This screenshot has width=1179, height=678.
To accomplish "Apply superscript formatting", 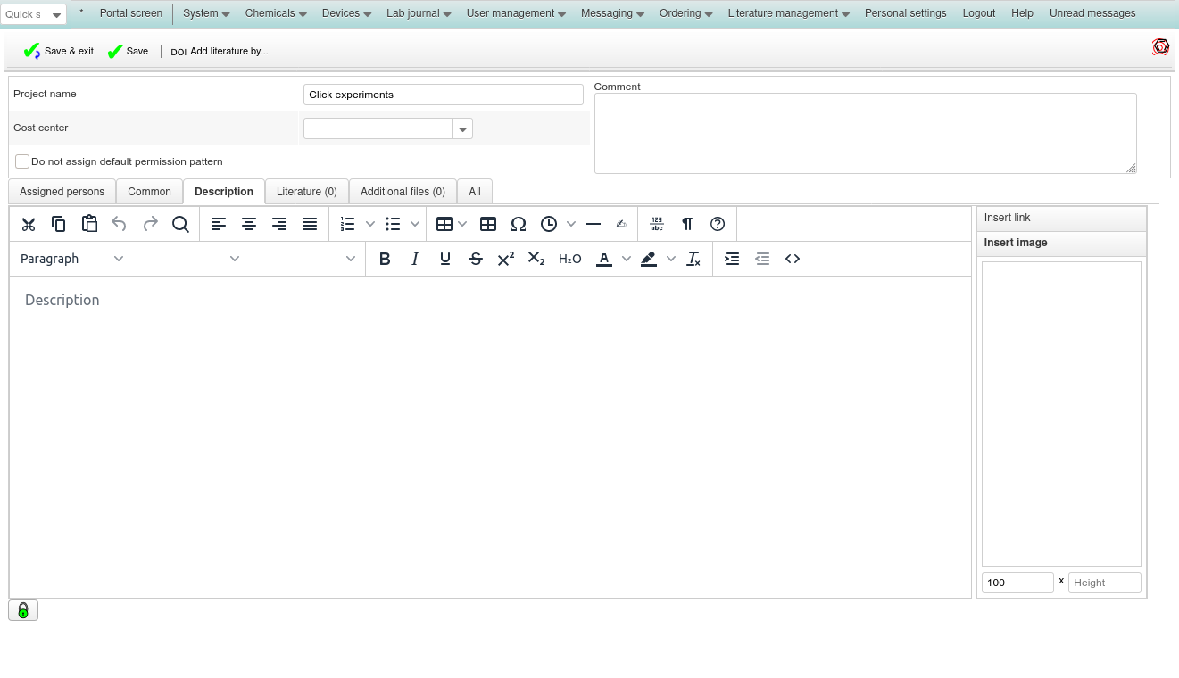I will (x=505, y=259).
